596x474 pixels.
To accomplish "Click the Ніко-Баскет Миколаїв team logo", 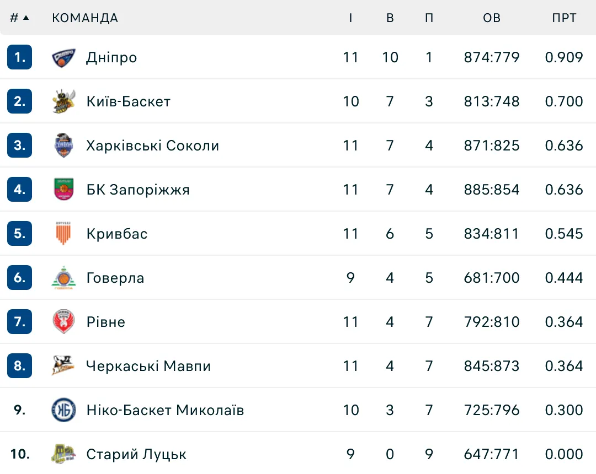I will (64, 410).
